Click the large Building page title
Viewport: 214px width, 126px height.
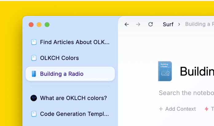click(x=197, y=72)
